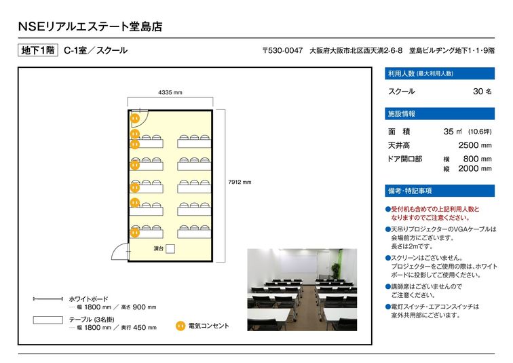Click the right-hand table nearest the podium
The height and width of the screenshot is (363, 513).
click(194, 234)
